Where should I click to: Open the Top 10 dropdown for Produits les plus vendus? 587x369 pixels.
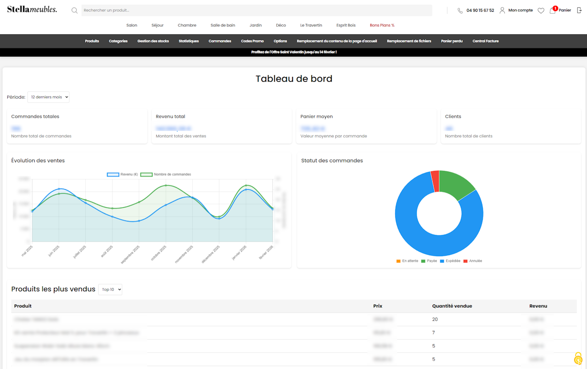coord(110,289)
